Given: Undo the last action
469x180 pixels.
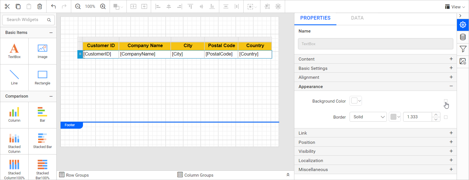Looking at the screenshot, I should 53,6.
